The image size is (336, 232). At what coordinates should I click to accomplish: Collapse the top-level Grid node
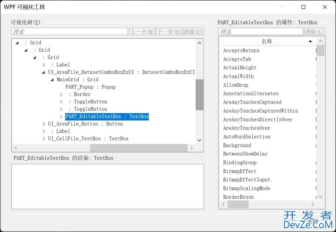pyautogui.click(x=17, y=43)
